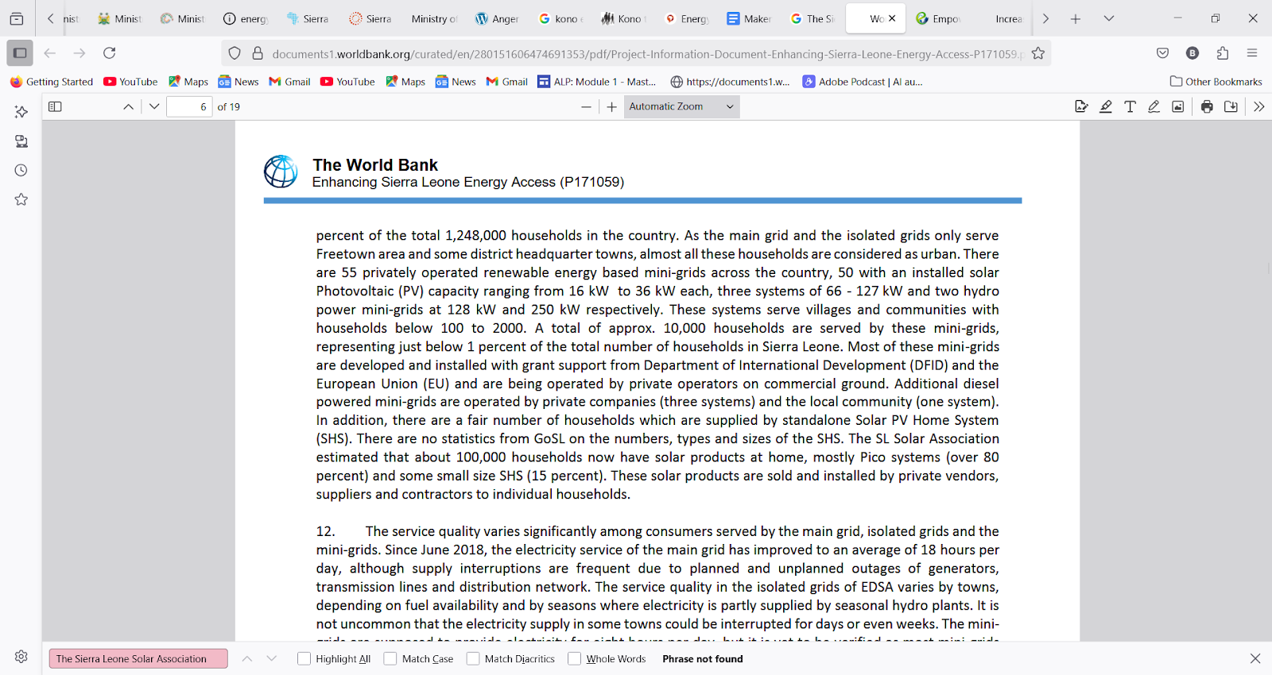Switch to the Ministry of tab
This screenshot has width=1272, height=675.
pyautogui.click(x=434, y=18)
